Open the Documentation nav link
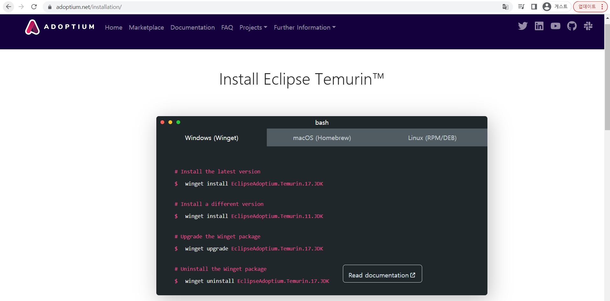Viewport: 610px width, 301px height. coord(193,27)
